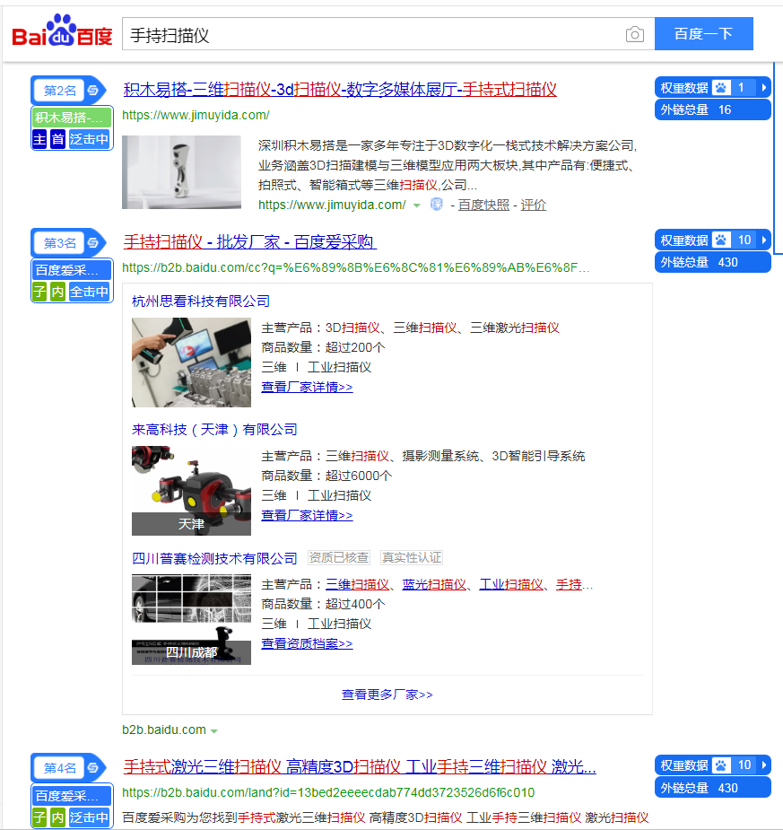Click the swirl icon beside 第3名

[x=93, y=243]
